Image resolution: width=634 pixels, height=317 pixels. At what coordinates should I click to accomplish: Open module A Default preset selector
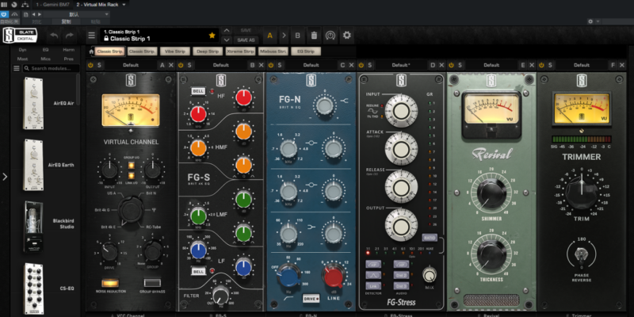click(131, 65)
